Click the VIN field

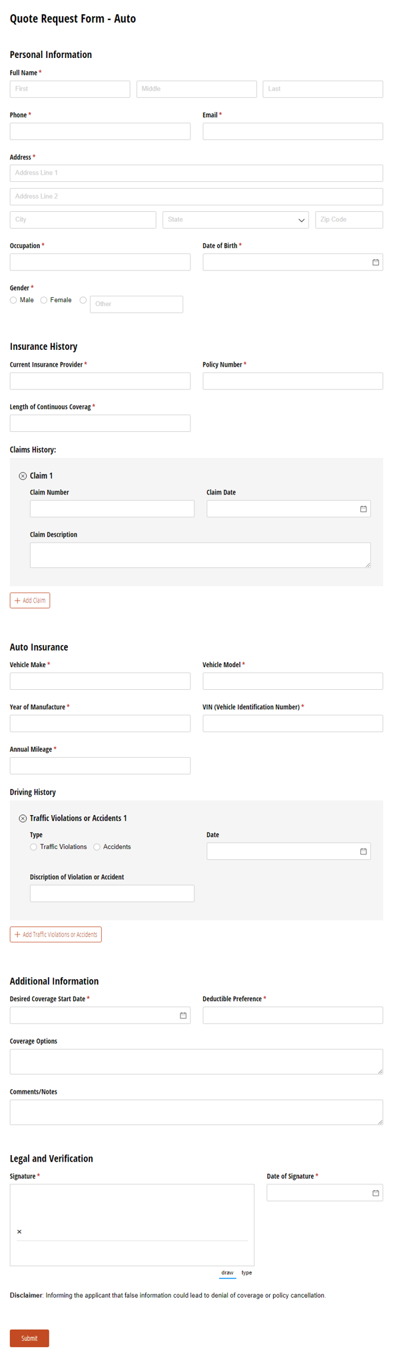pos(293,724)
